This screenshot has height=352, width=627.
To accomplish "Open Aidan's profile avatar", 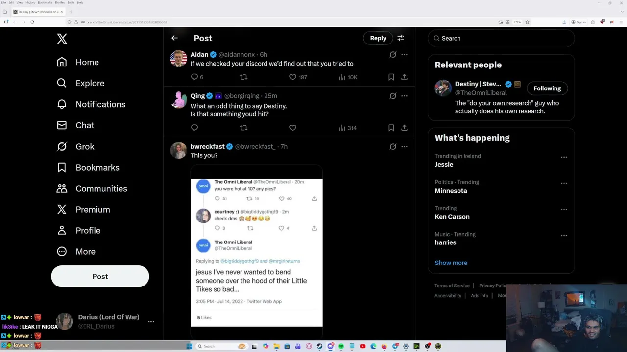I will (x=179, y=59).
